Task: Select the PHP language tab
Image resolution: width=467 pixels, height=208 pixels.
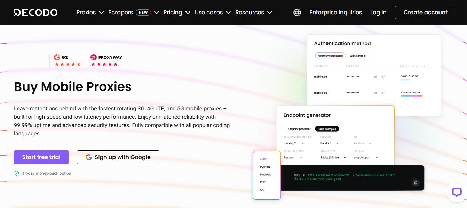Action: tap(263, 182)
